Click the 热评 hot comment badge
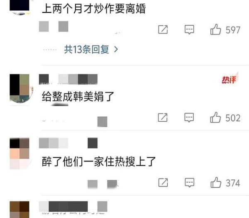Screen dimensions: 249x218 tap(229, 79)
